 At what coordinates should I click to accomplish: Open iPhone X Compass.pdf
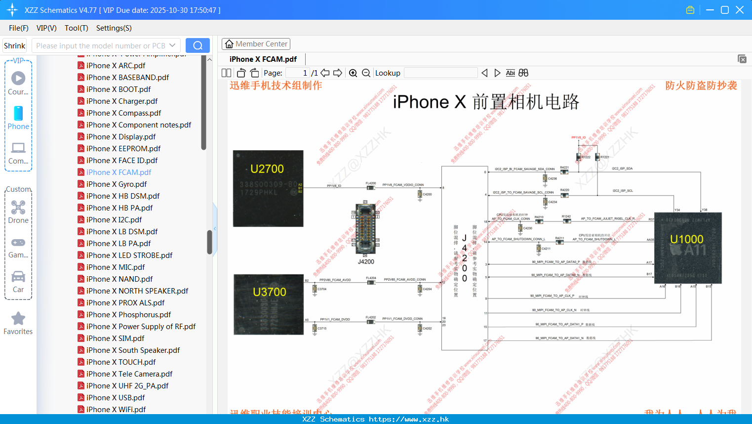tap(123, 113)
